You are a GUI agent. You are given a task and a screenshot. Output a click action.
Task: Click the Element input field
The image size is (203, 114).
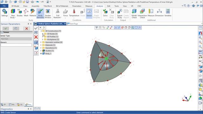click(16, 45)
